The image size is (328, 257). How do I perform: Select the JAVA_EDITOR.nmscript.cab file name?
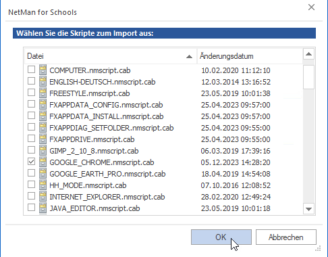coord(94,208)
